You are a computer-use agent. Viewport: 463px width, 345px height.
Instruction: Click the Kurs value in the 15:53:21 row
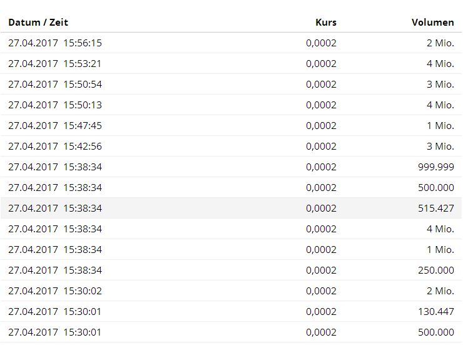pyautogui.click(x=321, y=64)
